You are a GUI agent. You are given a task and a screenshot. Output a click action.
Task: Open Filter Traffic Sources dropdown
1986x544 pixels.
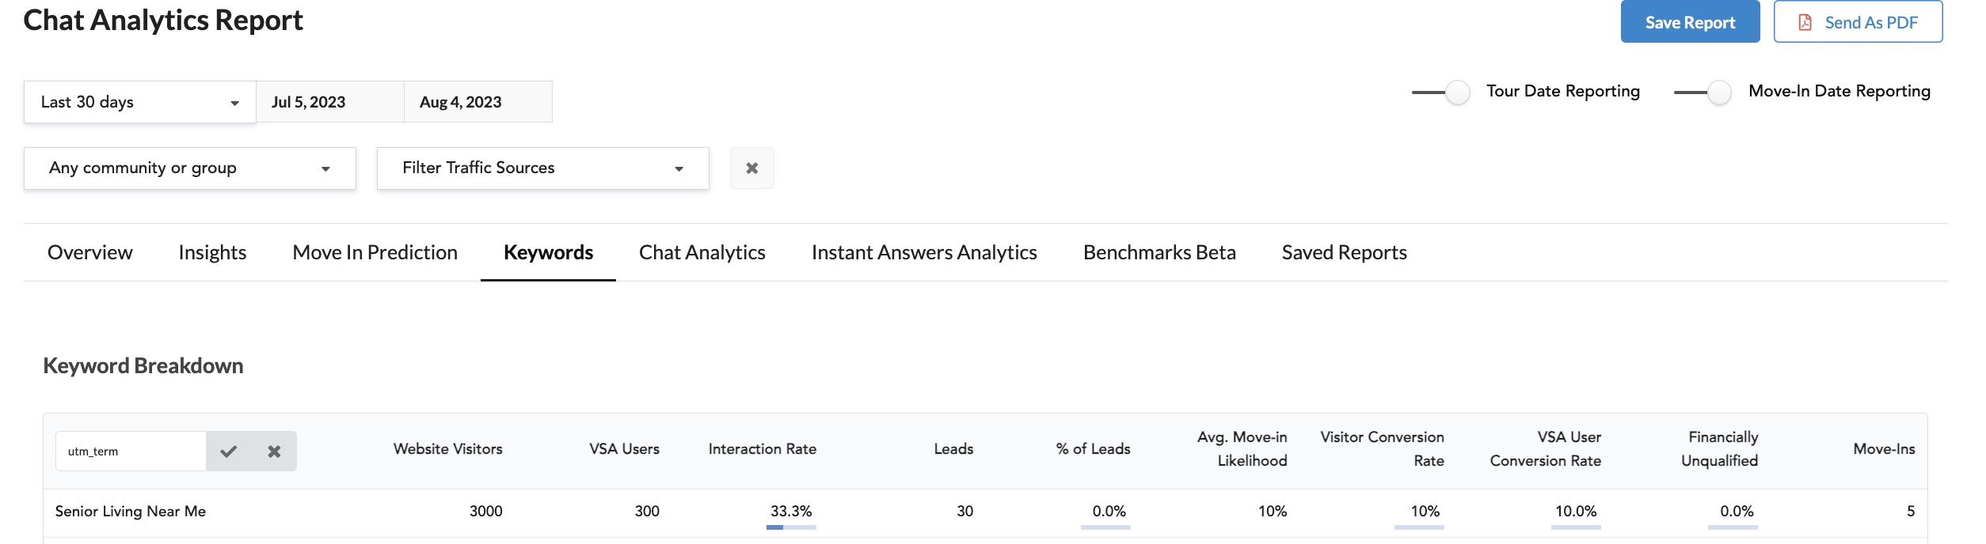click(542, 168)
